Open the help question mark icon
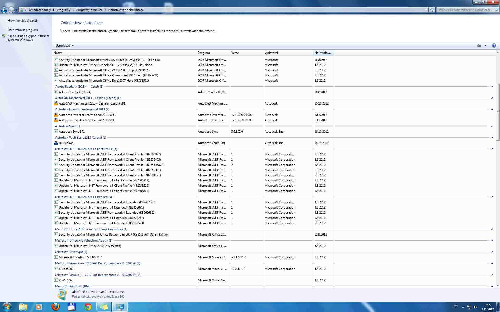This screenshot has height=312, width=500. click(494, 45)
